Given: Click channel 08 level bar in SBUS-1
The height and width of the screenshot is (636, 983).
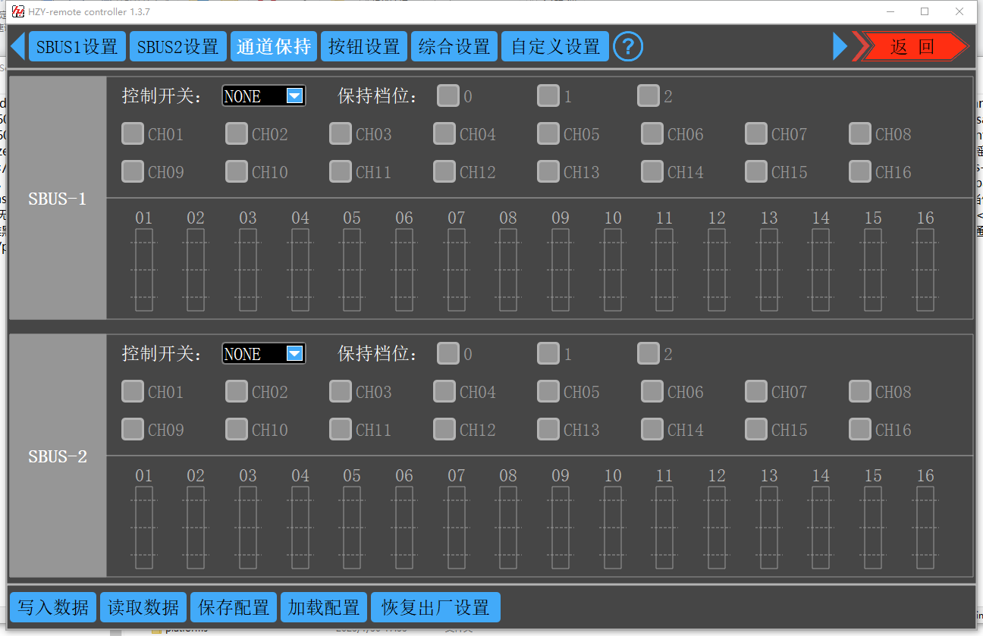Looking at the screenshot, I should click(508, 270).
